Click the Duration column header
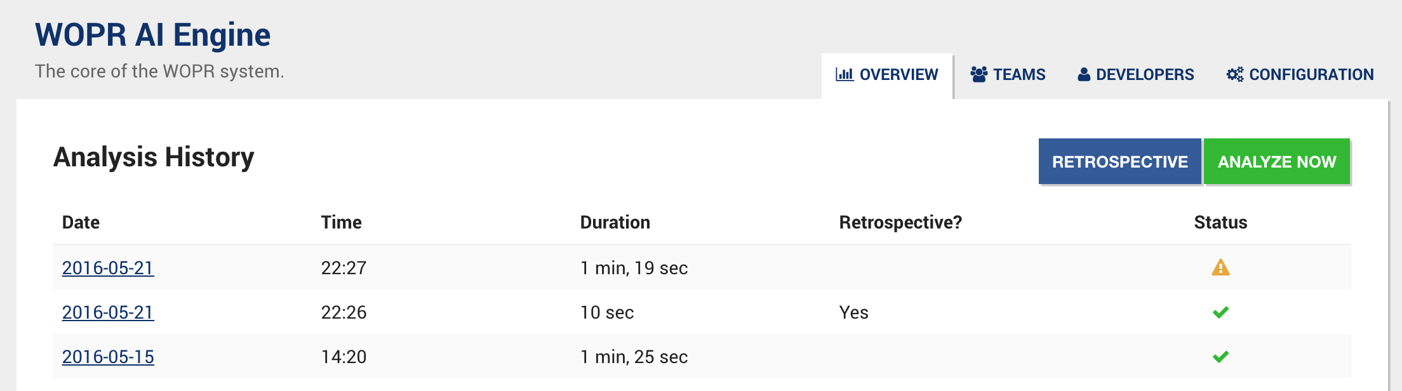Viewport: 1402px width, 391px height. 615,222
